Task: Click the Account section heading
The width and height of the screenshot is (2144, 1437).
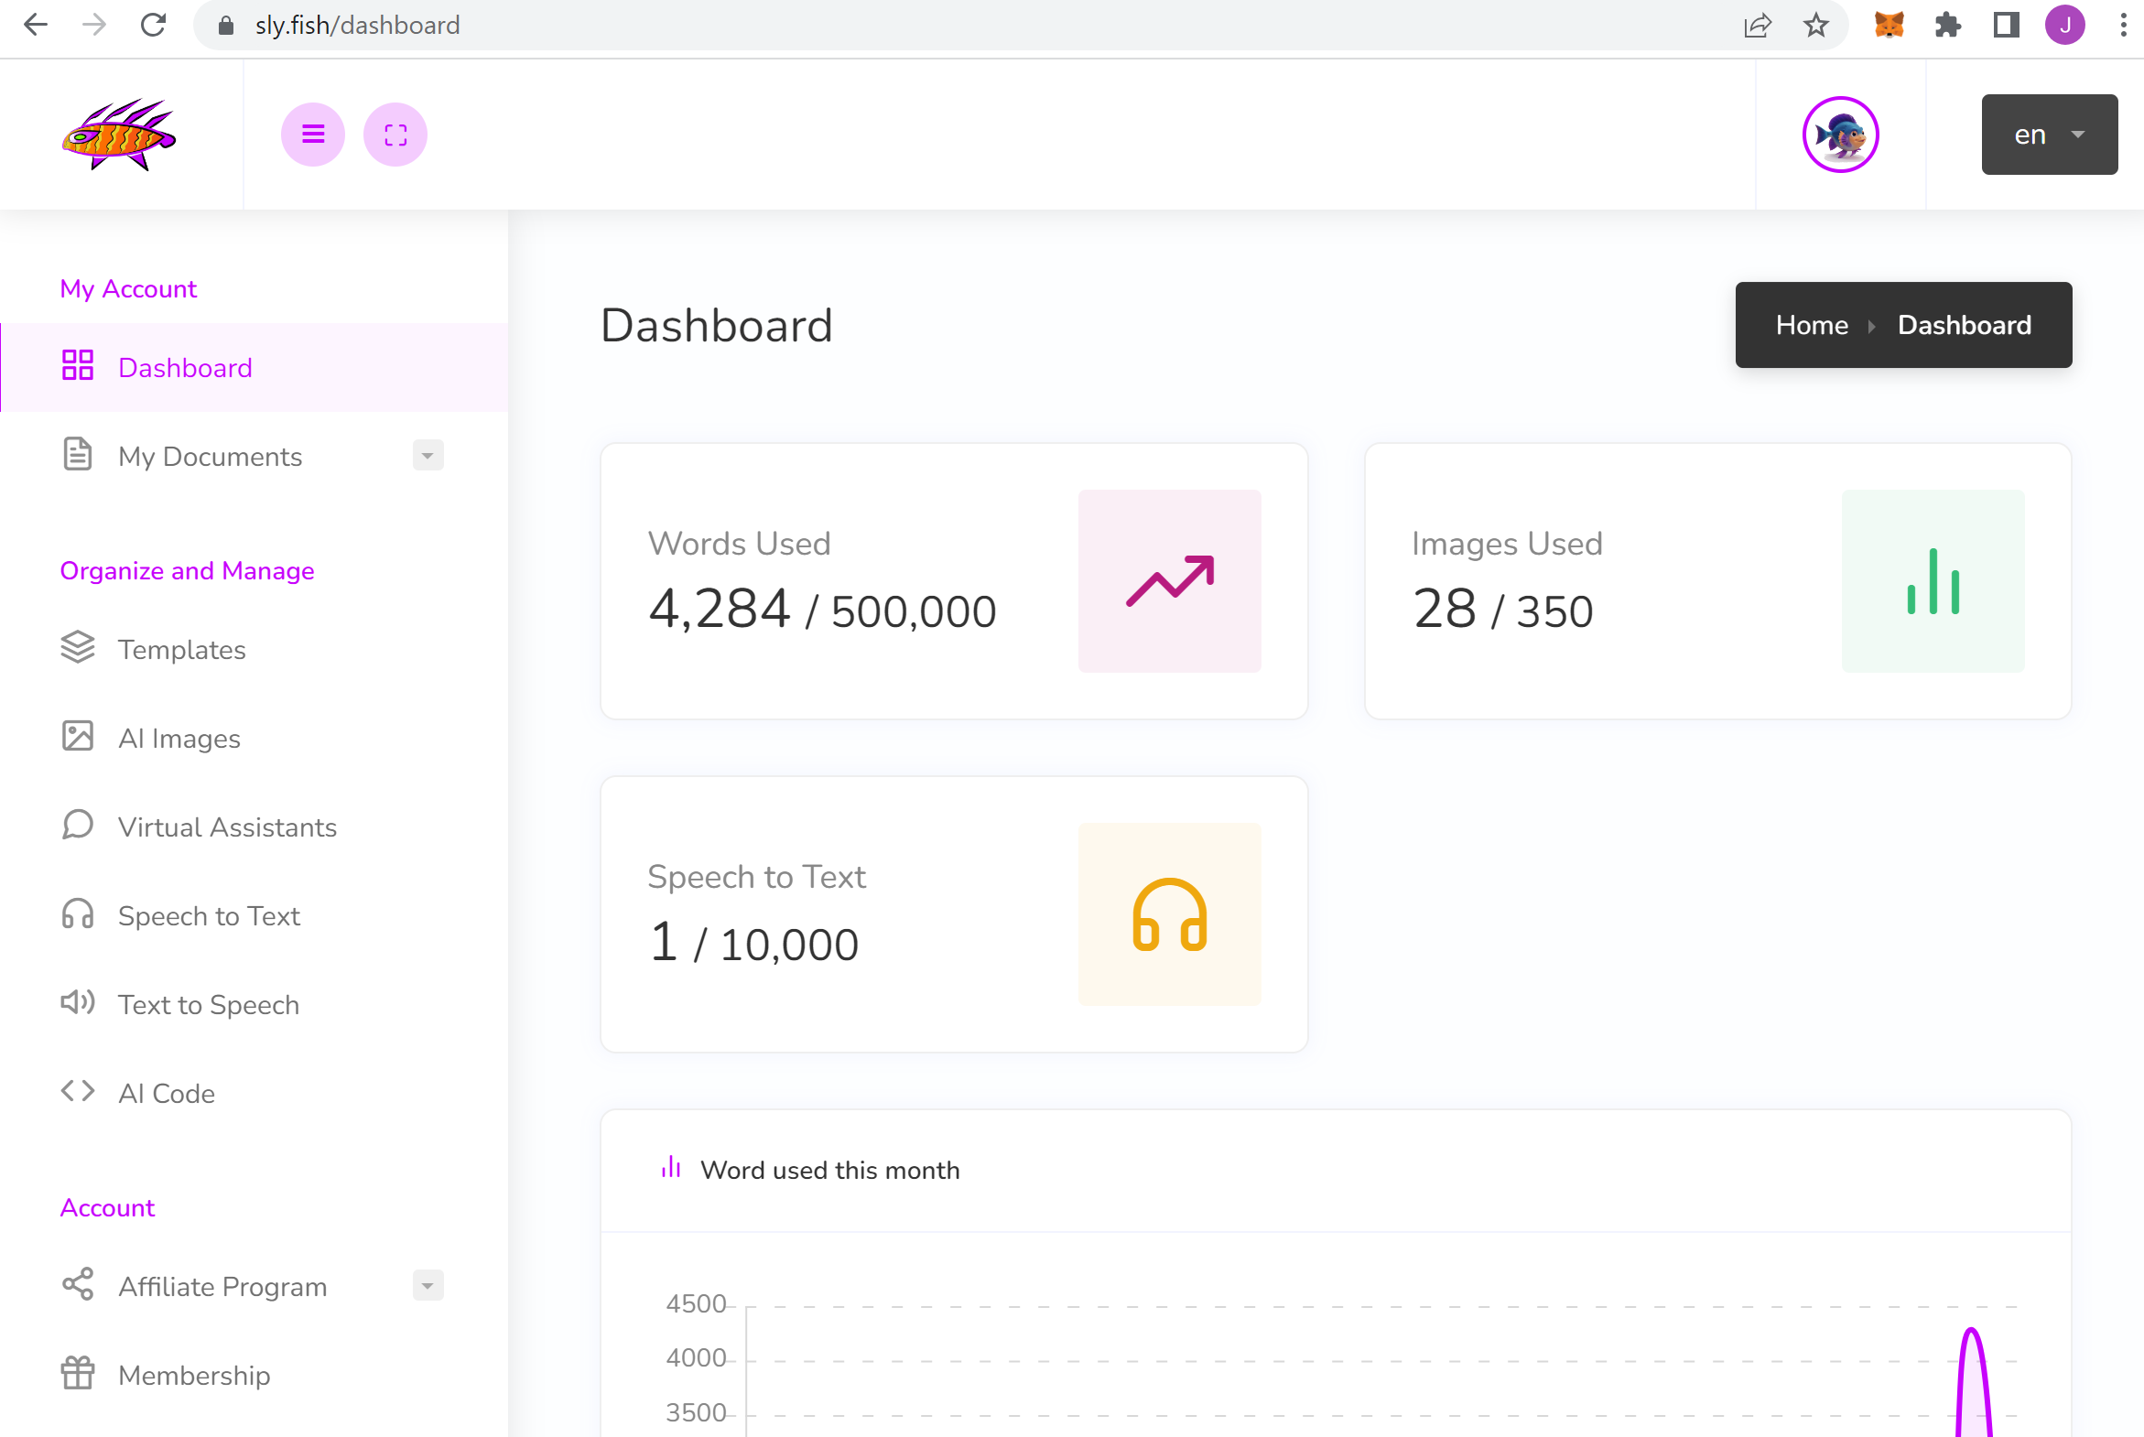Action: pyautogui.click(x=107, y=1208)
